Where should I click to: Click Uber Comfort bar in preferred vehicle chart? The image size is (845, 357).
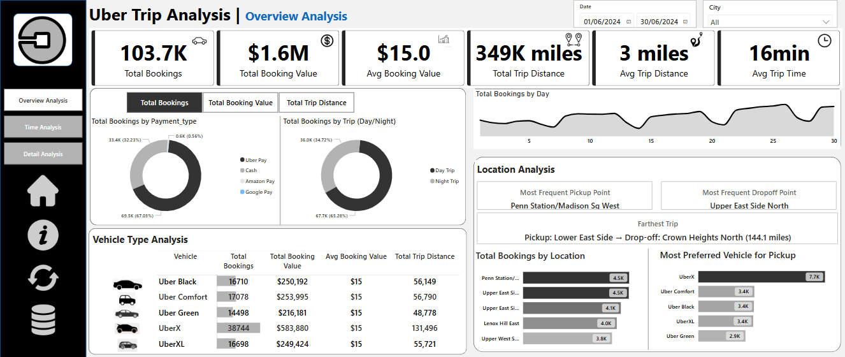726,291
